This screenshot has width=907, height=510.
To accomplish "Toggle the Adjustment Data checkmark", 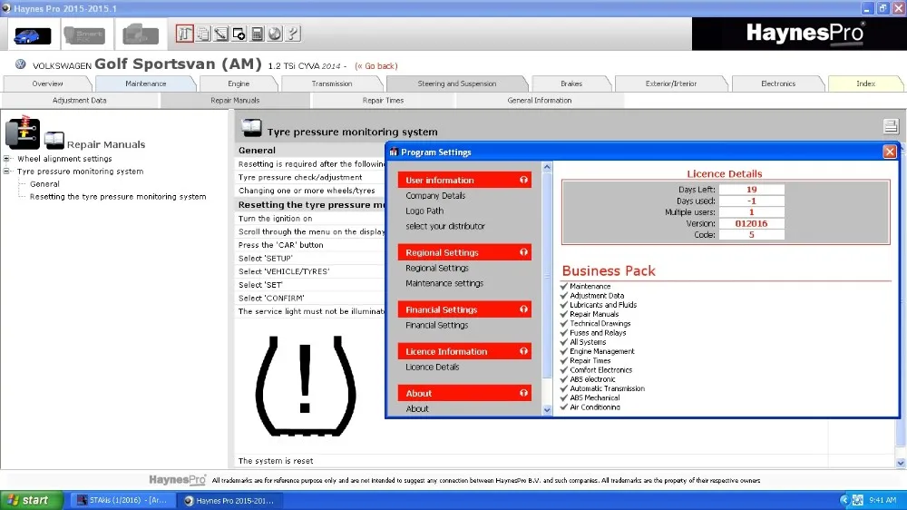I will (x=564, y=295).
